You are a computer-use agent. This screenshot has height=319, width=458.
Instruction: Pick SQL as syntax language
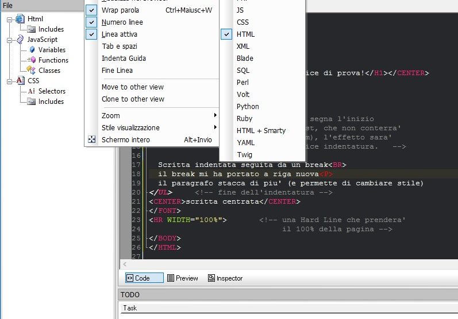click(243, 71)
